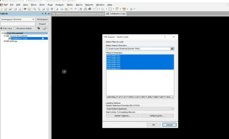Select the PDIS200B.G06 file
Viewport: 229px width, 139px height.
point(114,67)
